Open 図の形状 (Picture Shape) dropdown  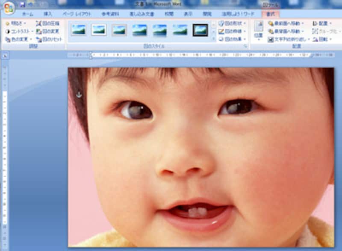[233, 23]
